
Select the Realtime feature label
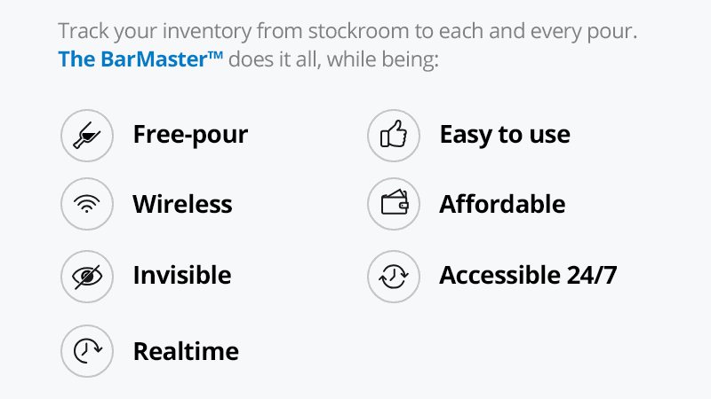coord(186,351)
